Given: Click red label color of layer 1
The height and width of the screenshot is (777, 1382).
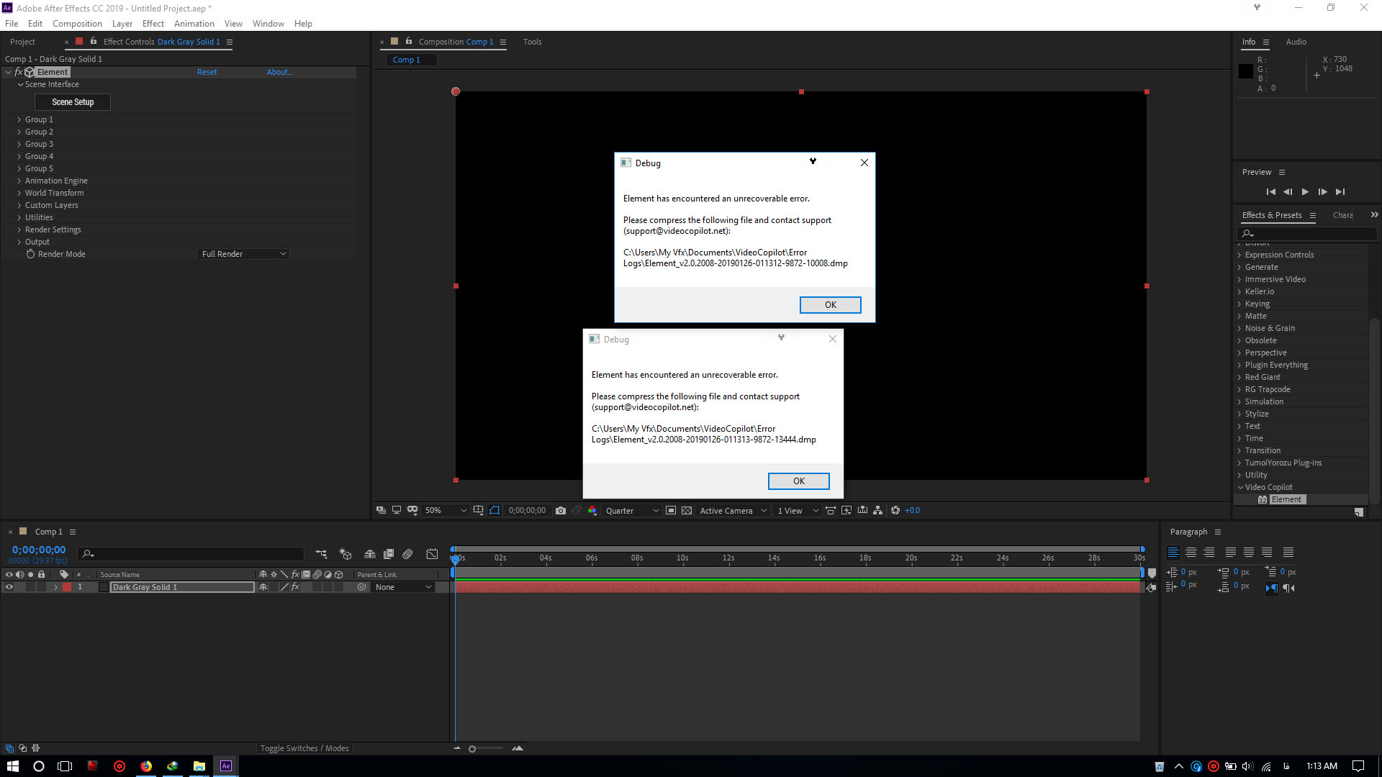Looking at the screenshot, I should coord(67,588).
